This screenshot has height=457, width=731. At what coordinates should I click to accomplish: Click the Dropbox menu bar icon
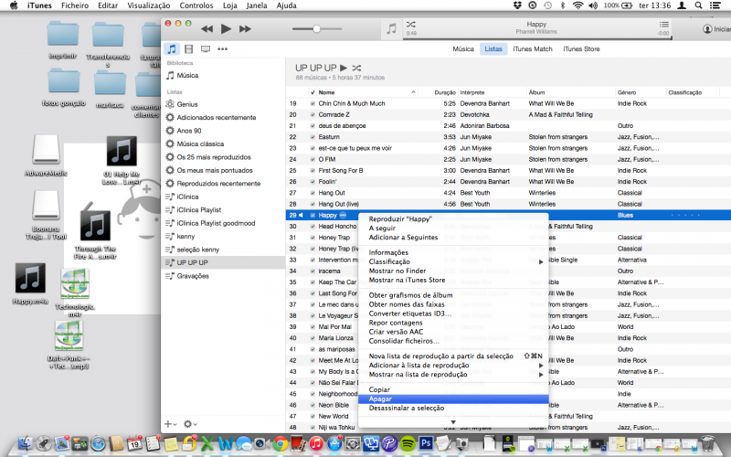[517, 5]
